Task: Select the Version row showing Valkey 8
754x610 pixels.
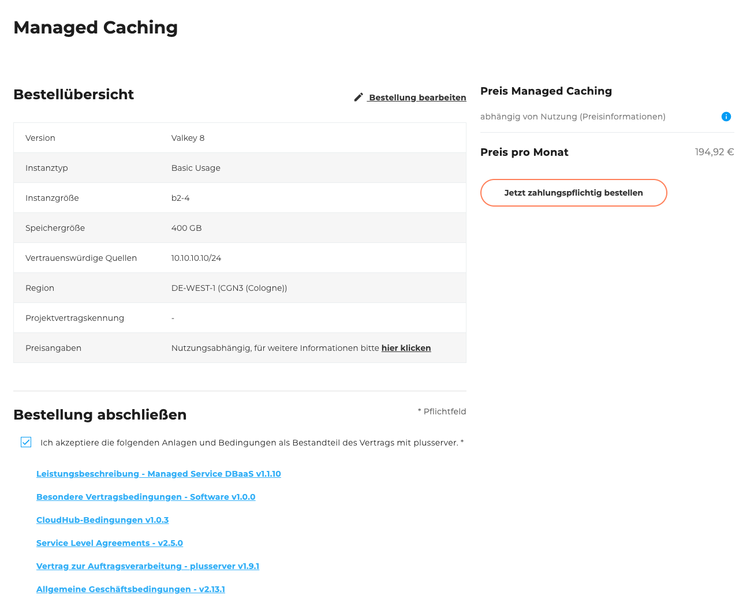Action: 186,138
